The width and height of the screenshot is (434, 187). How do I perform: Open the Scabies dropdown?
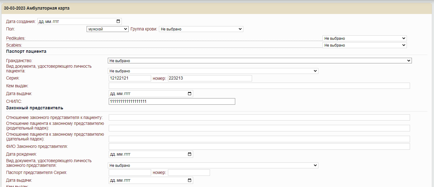click(x=364, y=45)
